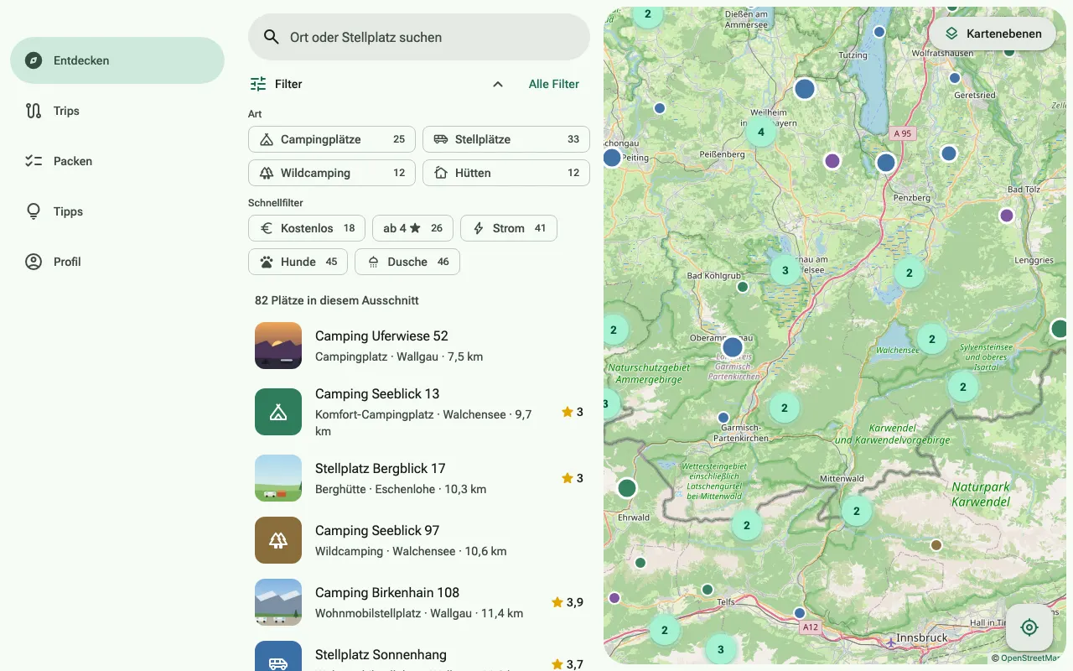Open Camping Uferwiese 52 listing

click(x=419, y=346)
